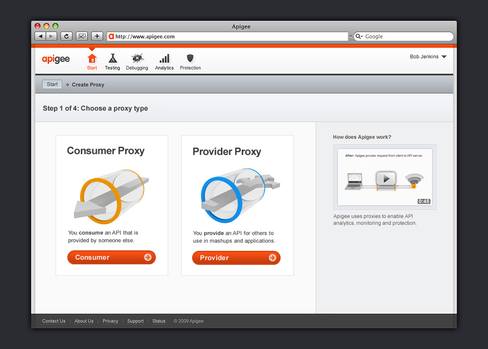Open the Privacy footer link

pyautogui.click(x=110, y=321)
